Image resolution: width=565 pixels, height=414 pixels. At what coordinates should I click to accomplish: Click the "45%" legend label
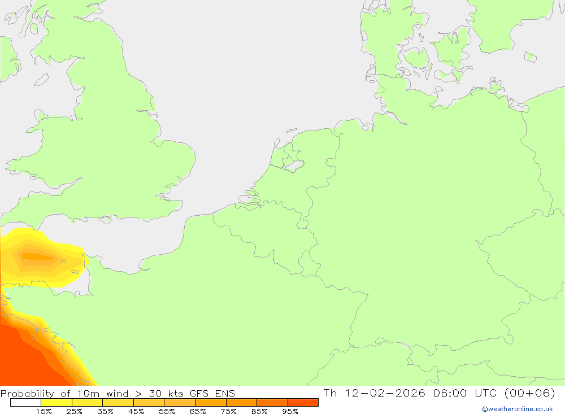[136, 411]
